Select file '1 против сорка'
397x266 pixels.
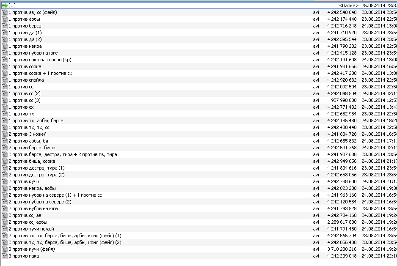tap(25, 66)
